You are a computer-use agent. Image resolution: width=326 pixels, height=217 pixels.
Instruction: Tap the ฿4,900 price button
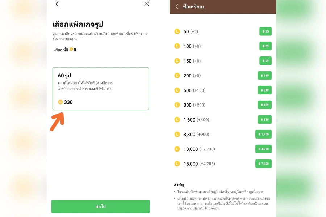(263, 149)
